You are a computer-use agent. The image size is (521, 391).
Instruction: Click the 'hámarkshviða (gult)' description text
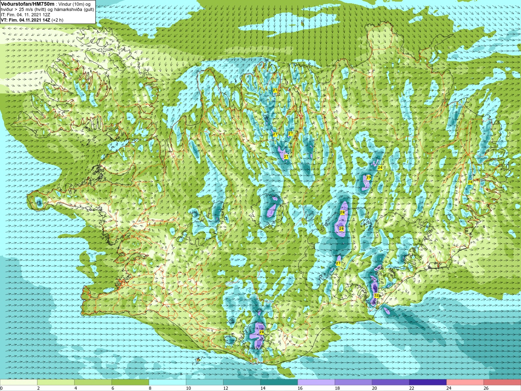(x=74, y=9)
